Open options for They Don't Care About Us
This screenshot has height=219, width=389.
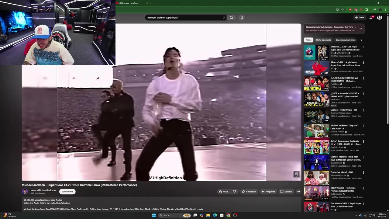click(x=363, y=126)
